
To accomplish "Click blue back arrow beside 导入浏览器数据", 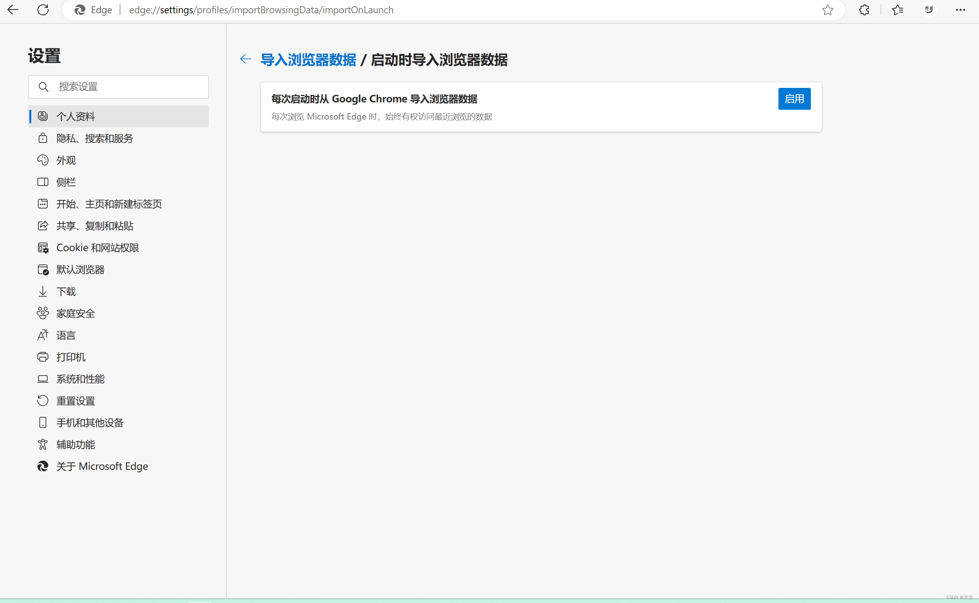I will coord(246,59).
